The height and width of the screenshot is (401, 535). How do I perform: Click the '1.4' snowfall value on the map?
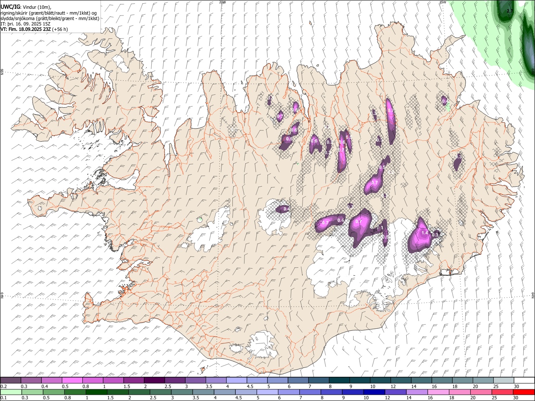tap(425, 233)
